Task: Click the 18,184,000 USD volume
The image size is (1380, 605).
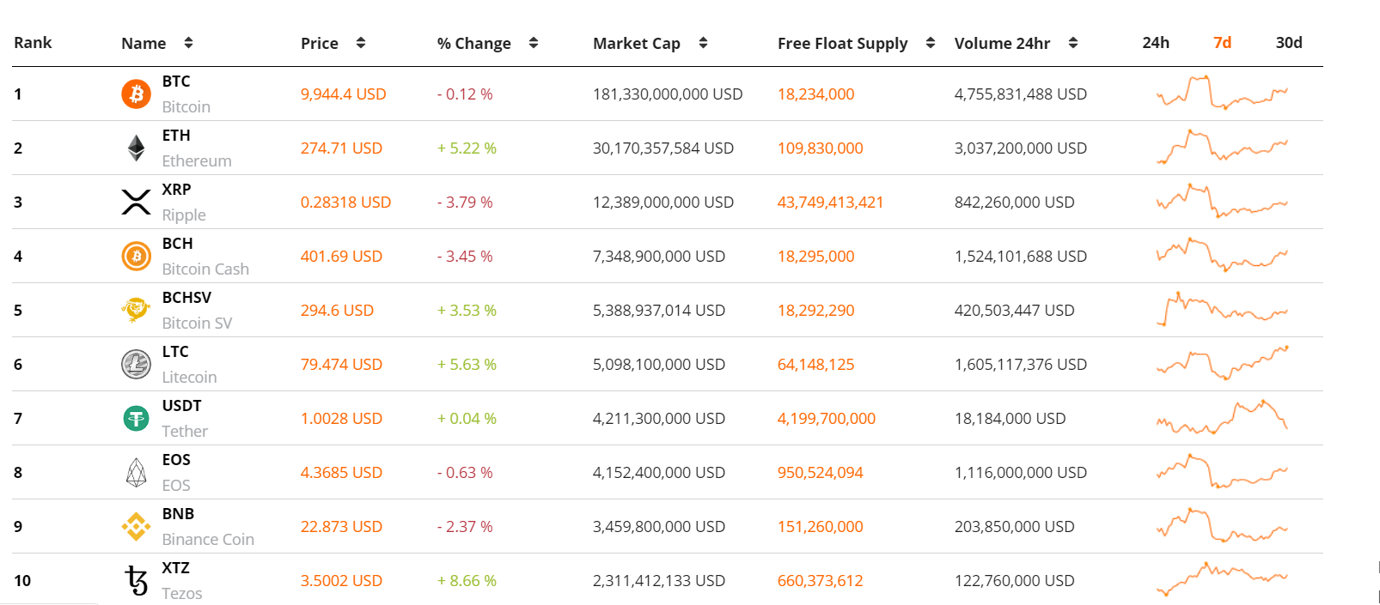Action: point(1010,419)
